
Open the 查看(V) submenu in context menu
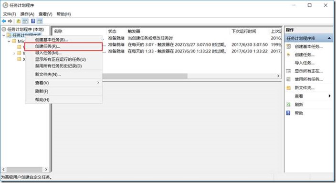pyautogui.click(x=63, y=83)
